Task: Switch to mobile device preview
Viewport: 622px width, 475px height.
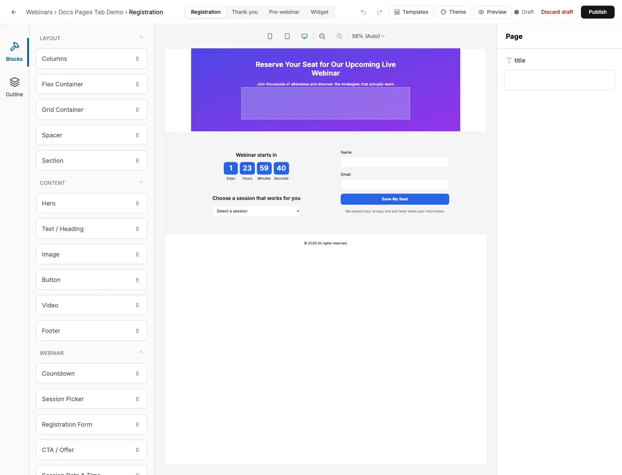Action: coord(270,36)
